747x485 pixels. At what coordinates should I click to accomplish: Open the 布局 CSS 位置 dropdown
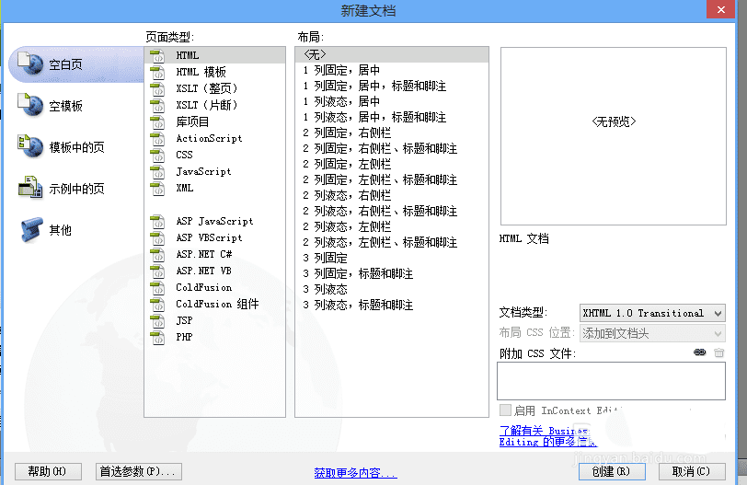[x=652, y=333]
